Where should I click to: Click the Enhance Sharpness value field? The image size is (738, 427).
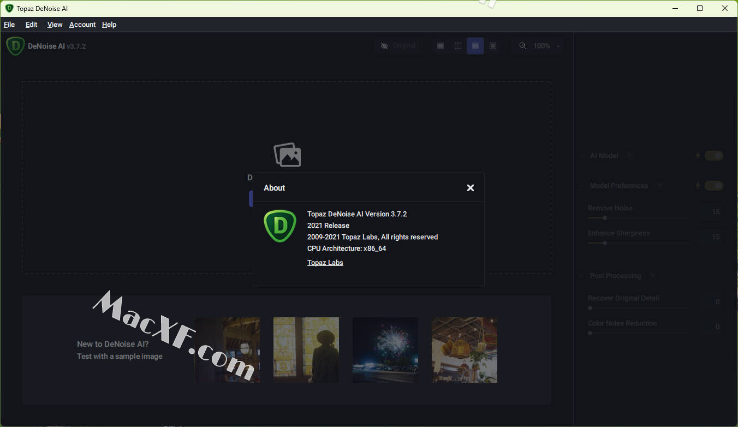pos(712,237)
